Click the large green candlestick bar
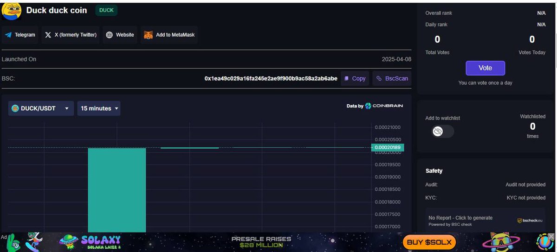The height and width of the screenshot is (252, 557). (x=117, y=190)
